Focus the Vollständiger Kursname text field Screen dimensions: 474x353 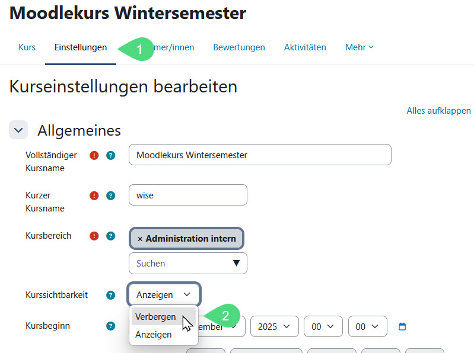(260, 155)
